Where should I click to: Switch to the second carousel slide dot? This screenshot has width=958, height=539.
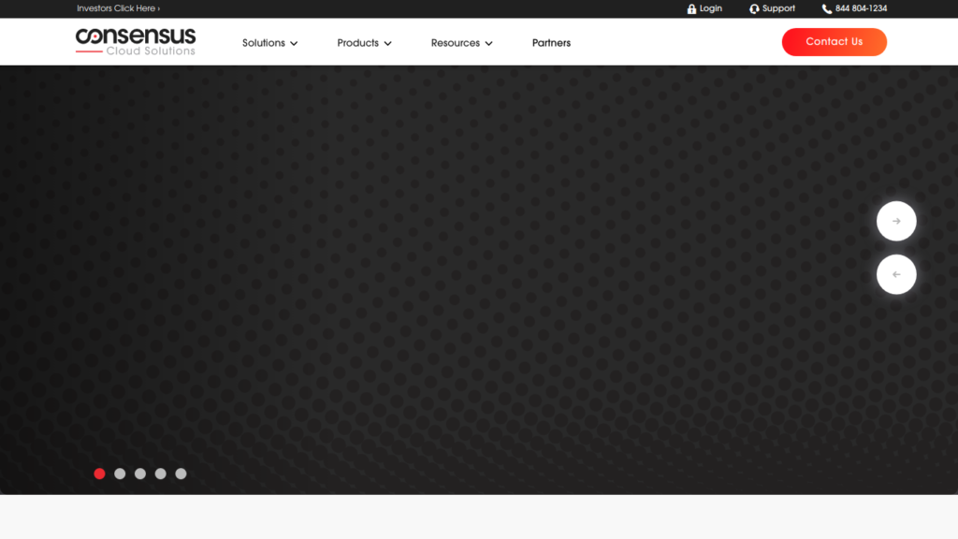pos(120,473)
